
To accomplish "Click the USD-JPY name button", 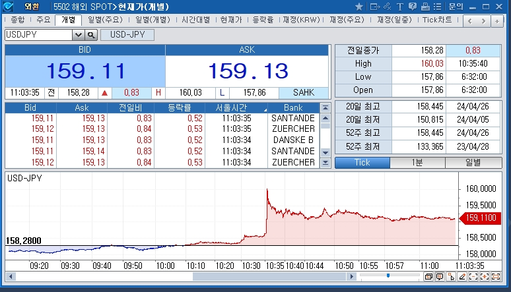I will (127, 34).
